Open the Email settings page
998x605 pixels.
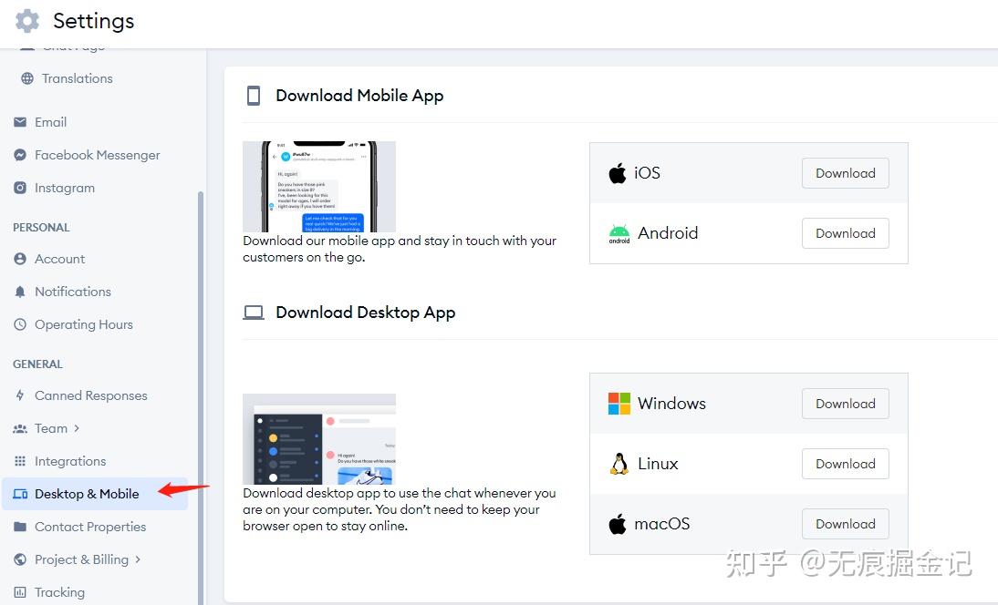(50, 122)
